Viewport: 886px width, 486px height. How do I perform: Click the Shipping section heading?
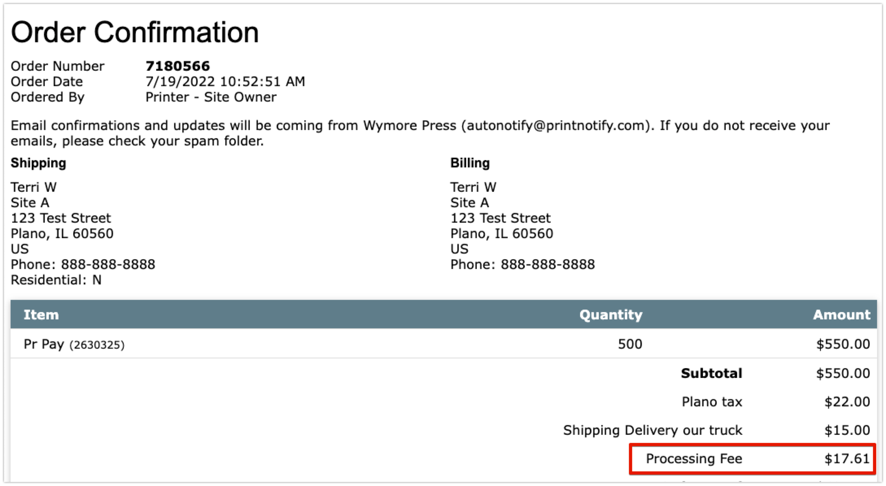pyautogui.click(x=38, y=163)
